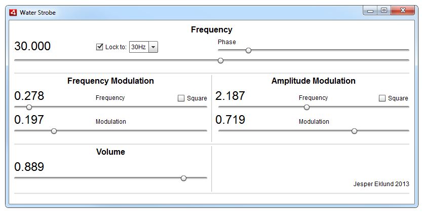
Task: Click the 30Hz combo box field
Action: click(143, 47)
